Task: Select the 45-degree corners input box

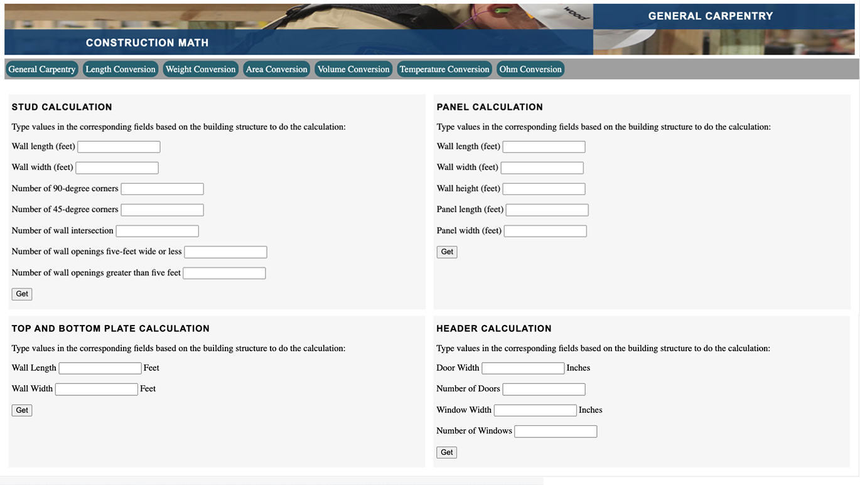Action: tap(162, 210)
